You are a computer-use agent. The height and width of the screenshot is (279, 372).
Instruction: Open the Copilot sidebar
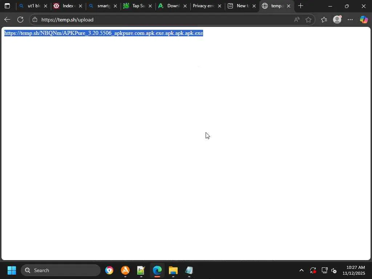point(364,20)
